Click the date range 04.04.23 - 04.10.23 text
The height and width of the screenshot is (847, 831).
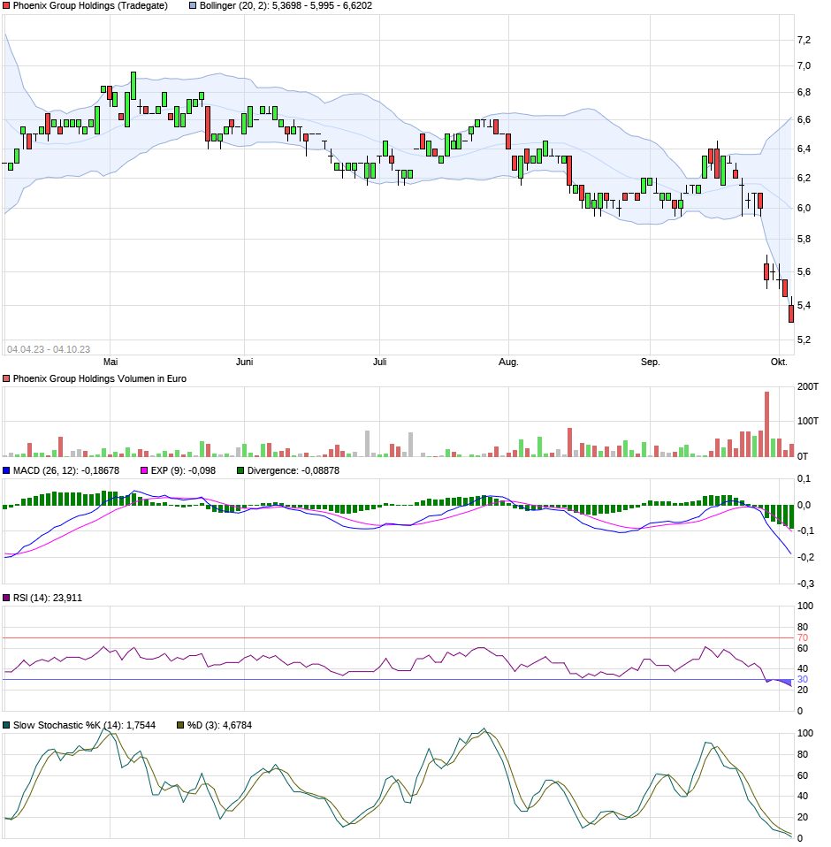click(x=49, y=349)
